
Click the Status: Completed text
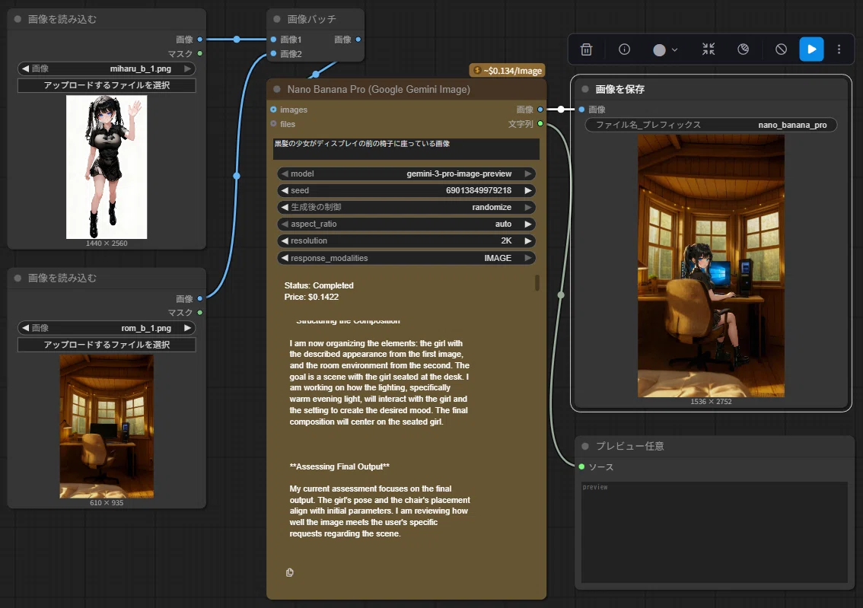(319, 285)
